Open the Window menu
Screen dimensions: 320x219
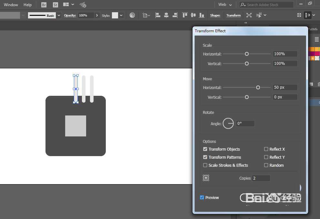click(11, 5)
